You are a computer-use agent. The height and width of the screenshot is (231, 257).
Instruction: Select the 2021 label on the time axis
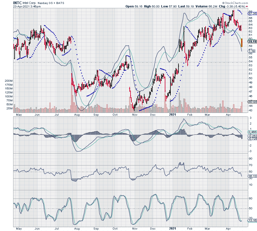[x=173, y=114]
